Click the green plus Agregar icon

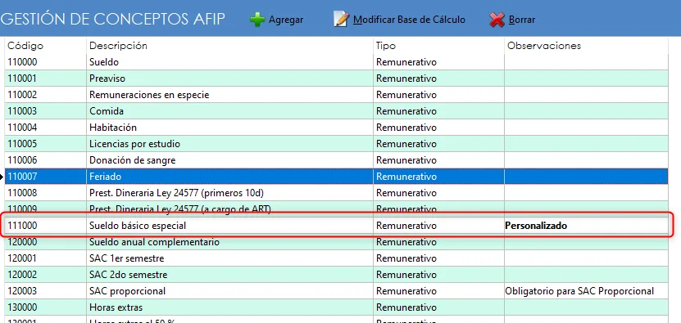[257, 20]
